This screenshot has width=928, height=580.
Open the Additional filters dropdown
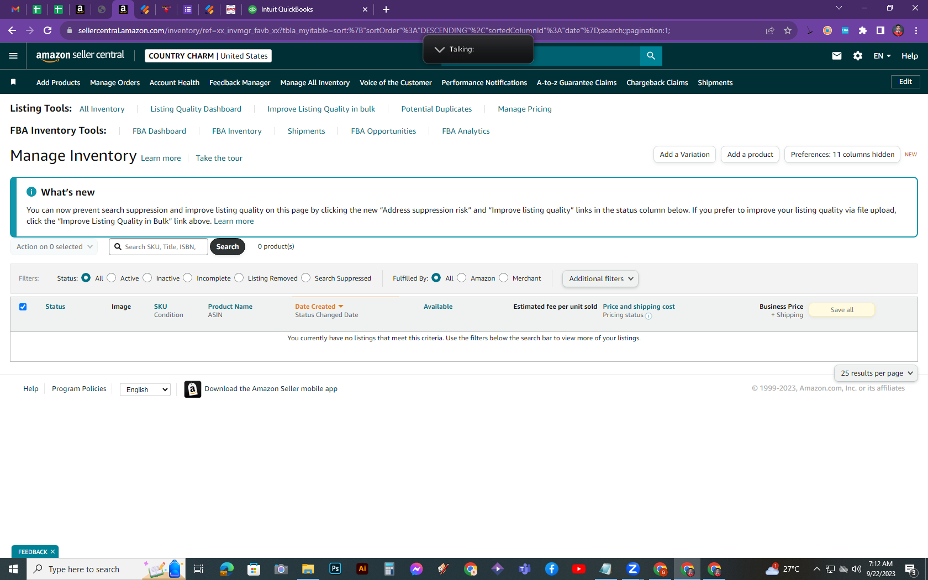pyautogui.click(x=600, y=279)
